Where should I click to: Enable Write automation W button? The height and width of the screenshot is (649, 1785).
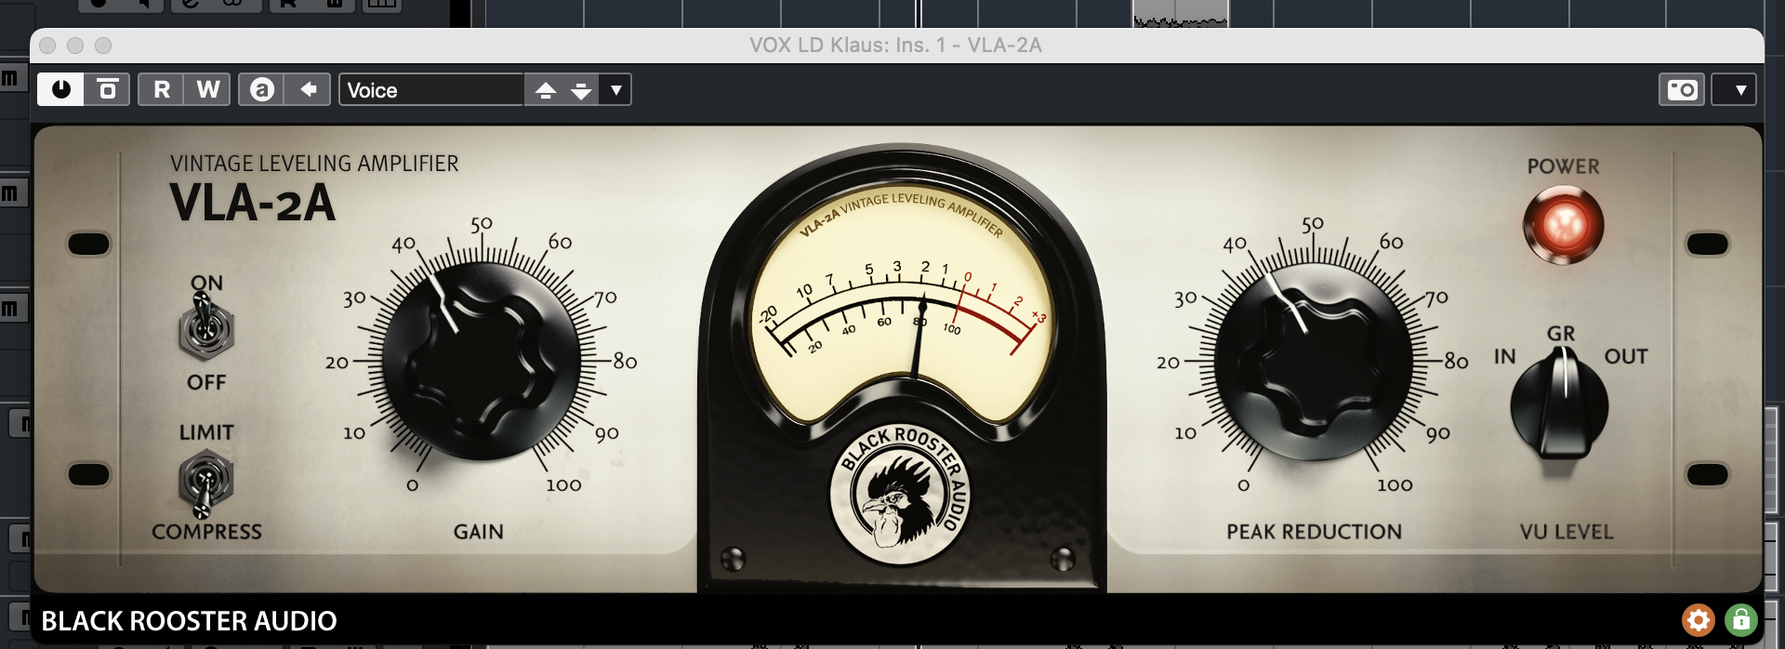(208, 90)
